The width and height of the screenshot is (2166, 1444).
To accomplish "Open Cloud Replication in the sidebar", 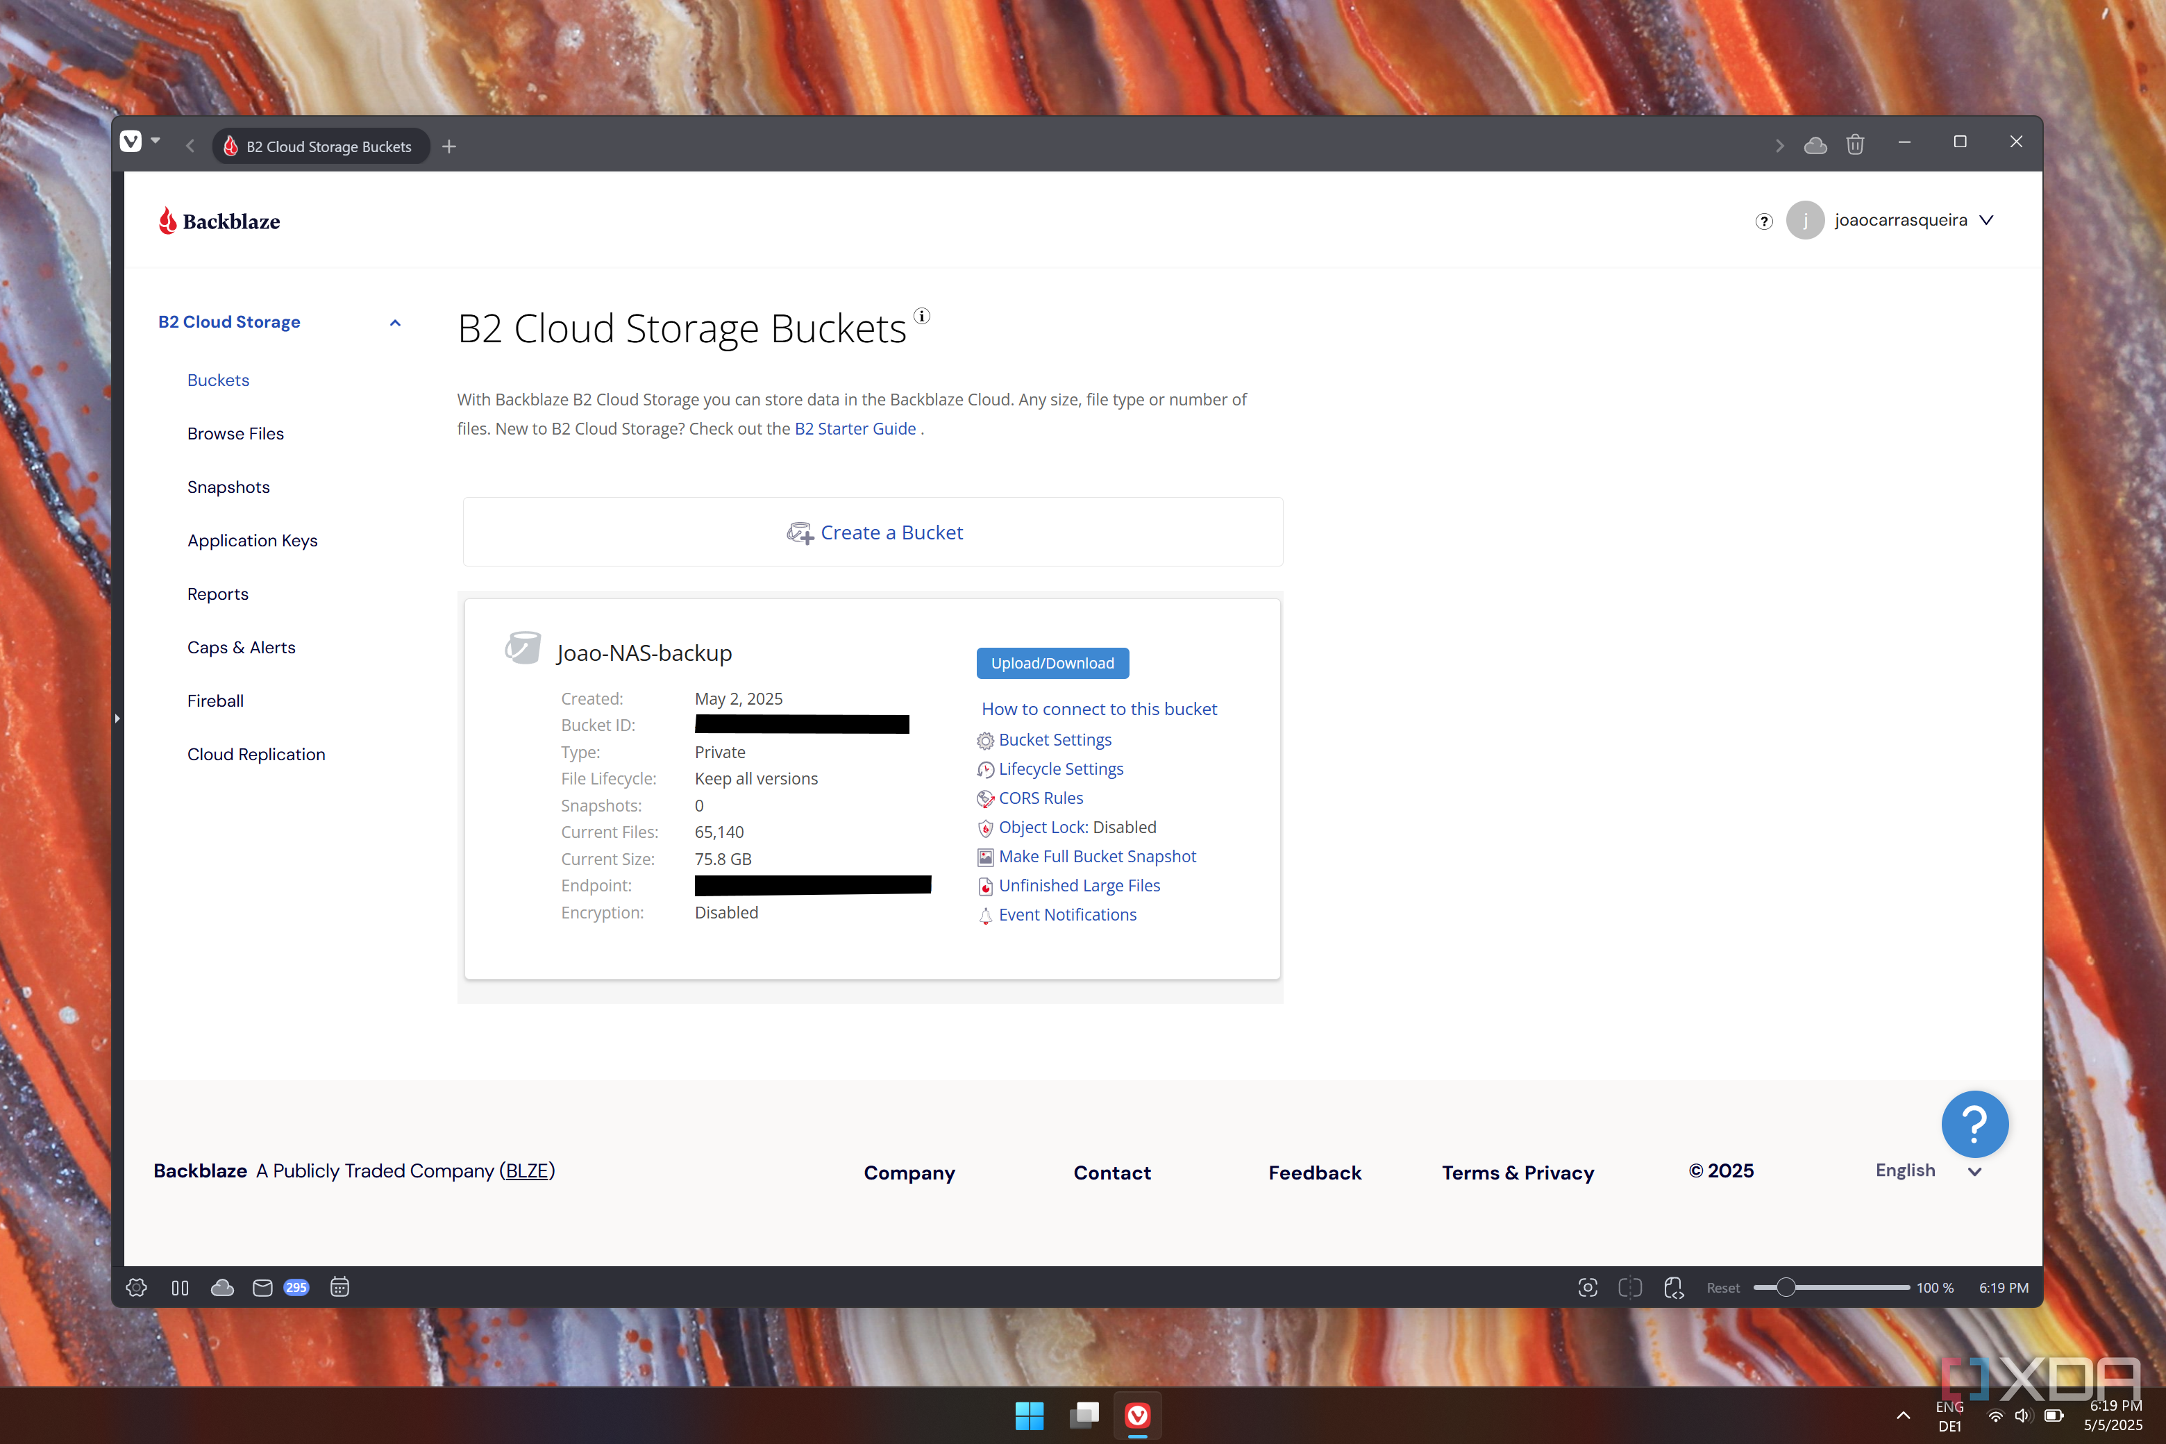I will click(256, 754).
